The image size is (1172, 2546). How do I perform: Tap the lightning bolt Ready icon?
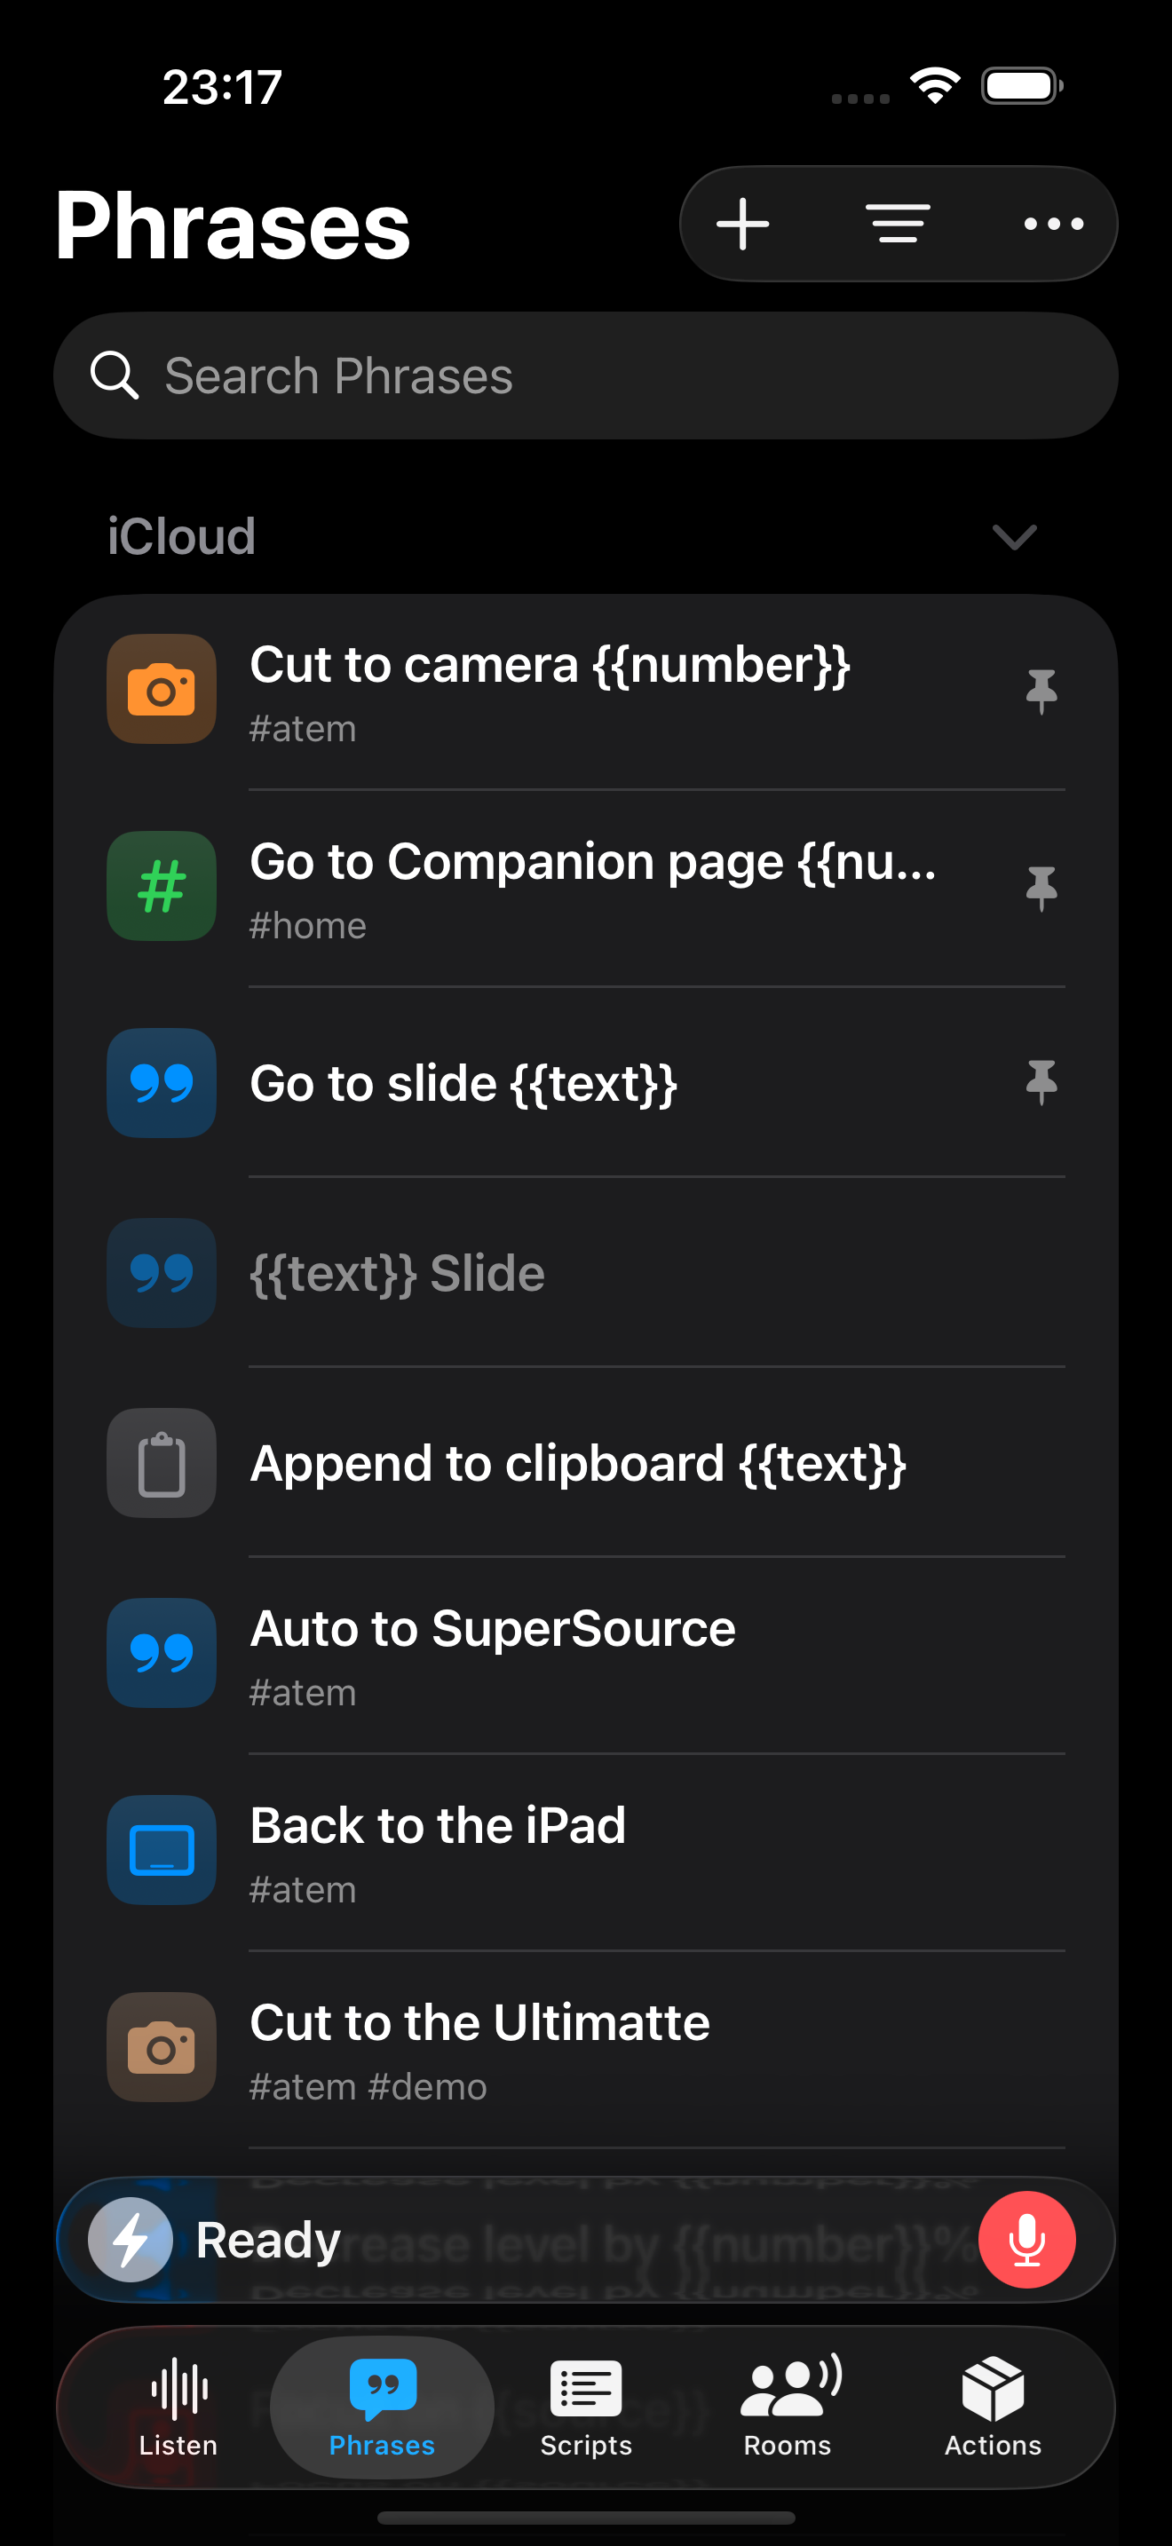pos(131,2240)
